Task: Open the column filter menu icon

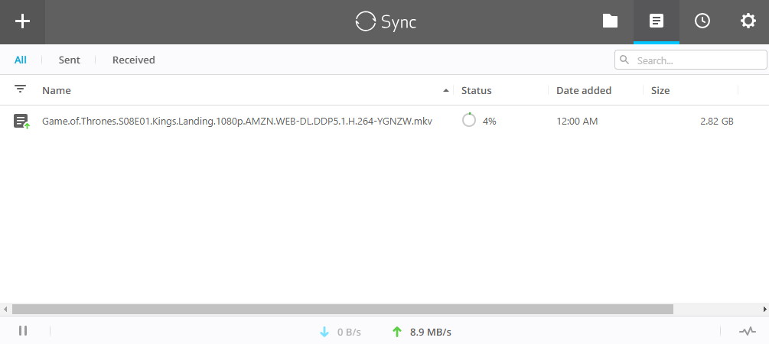Action: click(21, 89)
